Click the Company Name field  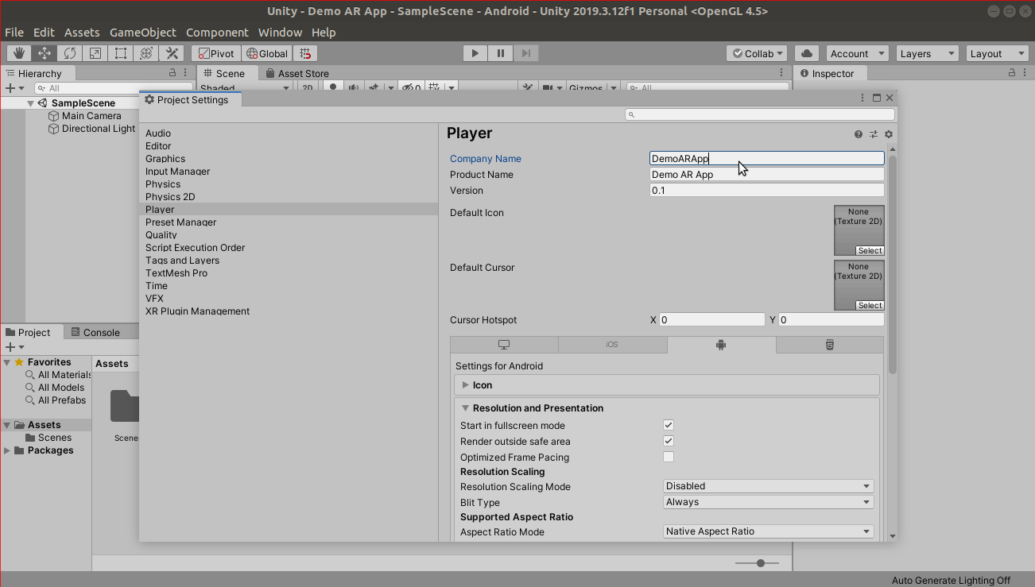pyautogui.click(x=767, y=159)
